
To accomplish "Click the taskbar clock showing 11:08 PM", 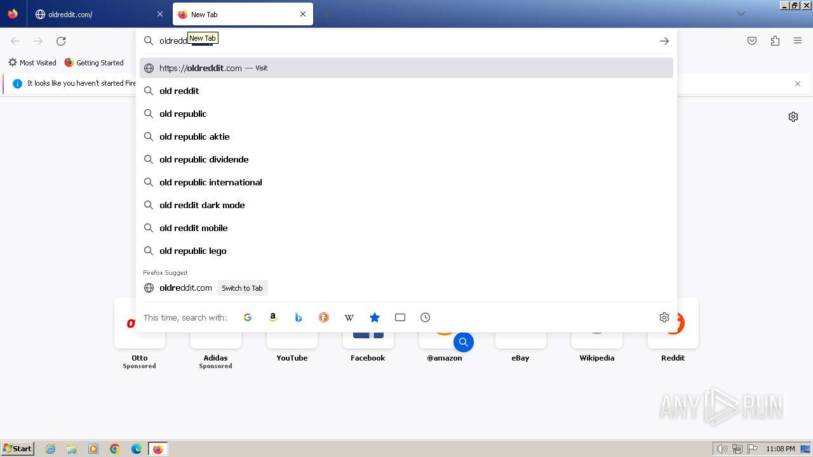I will [780, 449].
